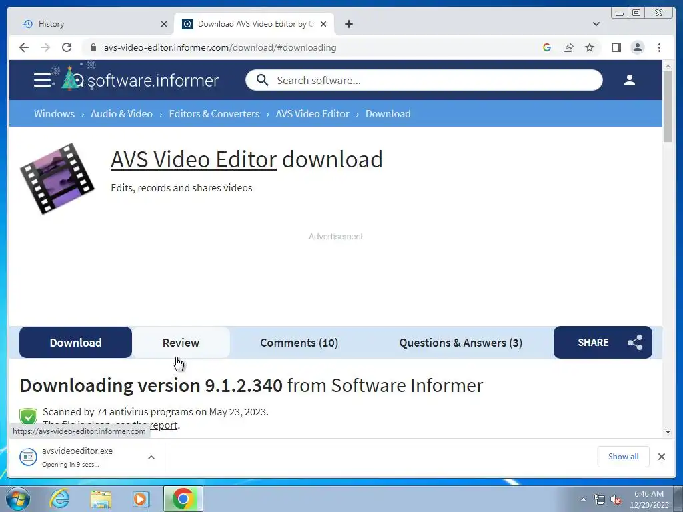Screen dimensions: 683x512
Task: Open the share page icon
Action: (568, 47)
